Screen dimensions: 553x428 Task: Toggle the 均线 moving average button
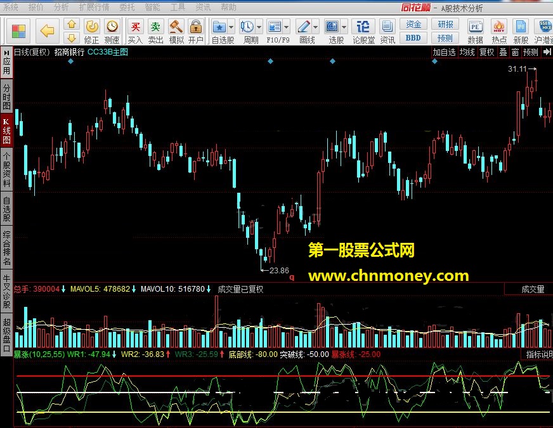(467, 52)
